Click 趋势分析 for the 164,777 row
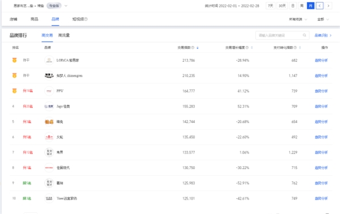This screenshot has height=214, width=340. click(x=321, y=91)
